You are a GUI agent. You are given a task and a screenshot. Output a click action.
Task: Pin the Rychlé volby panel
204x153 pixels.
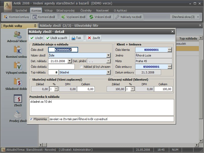point(35,26)
